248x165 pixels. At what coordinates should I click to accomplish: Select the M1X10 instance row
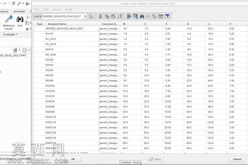pos(141,34)
